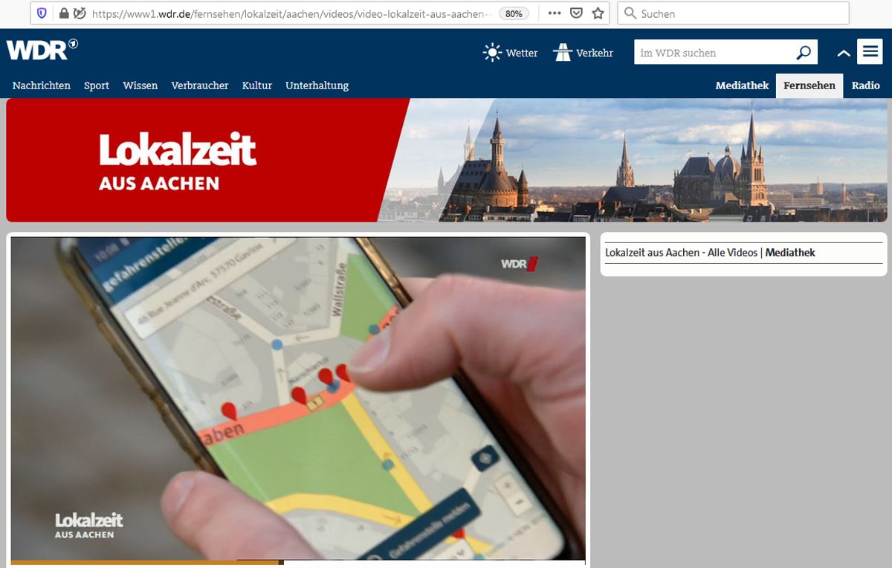Viewport: 892px width, 568px height.
Task: Click the Firefox tracking protection shield icon
Action: click(42, 13)
